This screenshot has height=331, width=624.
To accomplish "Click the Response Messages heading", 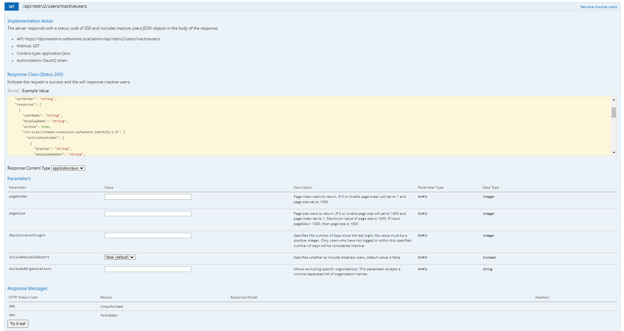I will point(27,289).
